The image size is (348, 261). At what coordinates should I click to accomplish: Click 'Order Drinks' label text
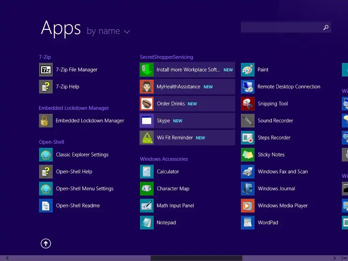pyautogui.click(x=171, y=104)
